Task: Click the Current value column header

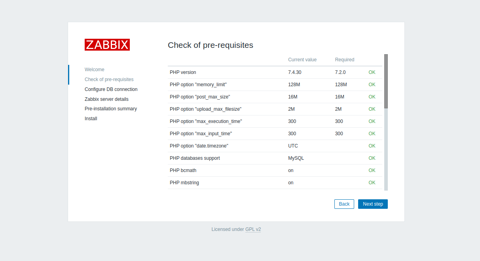Action: [x=302, y=60]
